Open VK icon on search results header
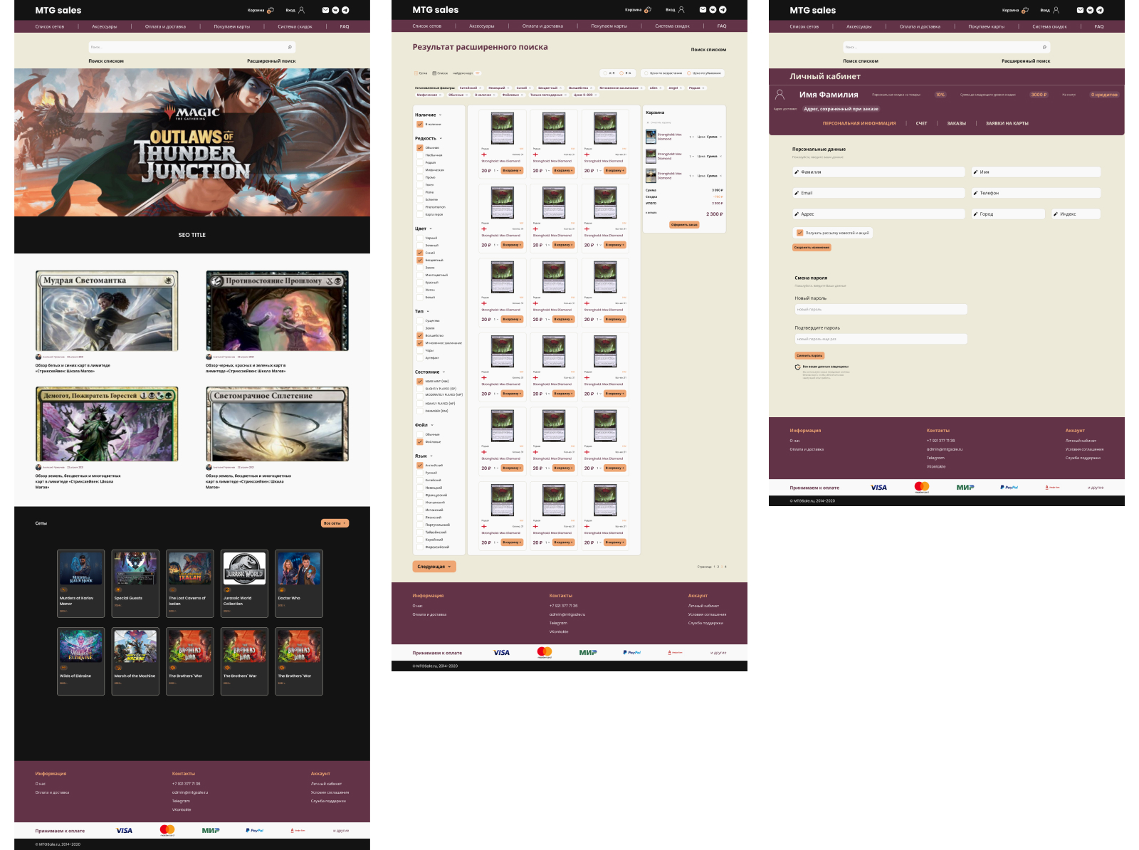This screenshot has height=850, width=1139. (x=713, y=10)
